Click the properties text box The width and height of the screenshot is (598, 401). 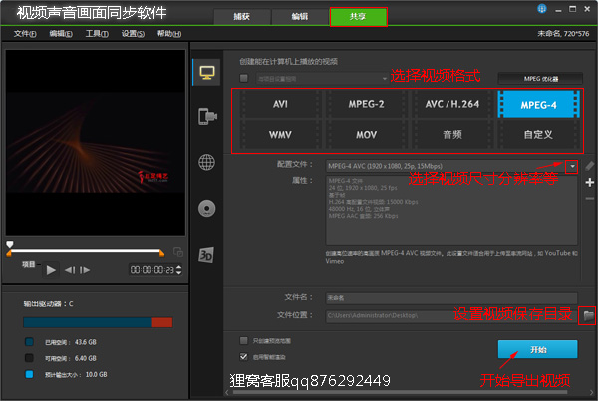(x=451, y=210)
